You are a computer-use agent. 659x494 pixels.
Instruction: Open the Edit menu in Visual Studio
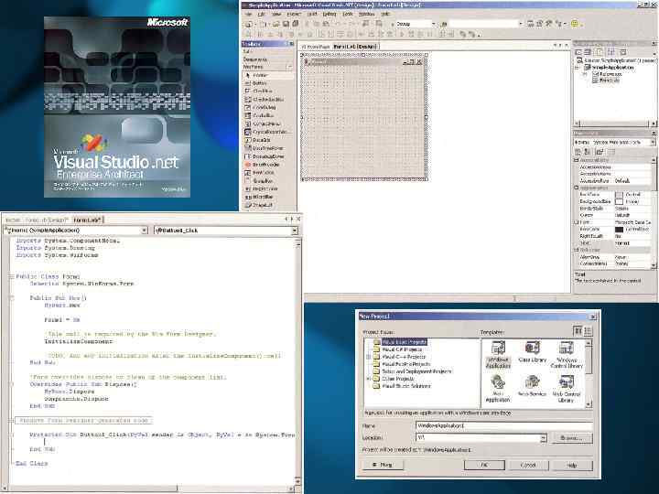point(261,14)
